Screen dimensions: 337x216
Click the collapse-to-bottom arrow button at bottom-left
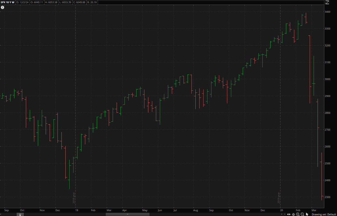tap(20, 214)
